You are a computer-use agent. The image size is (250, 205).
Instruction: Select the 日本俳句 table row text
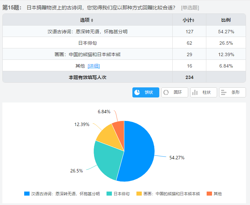click(x=87, y=43)
